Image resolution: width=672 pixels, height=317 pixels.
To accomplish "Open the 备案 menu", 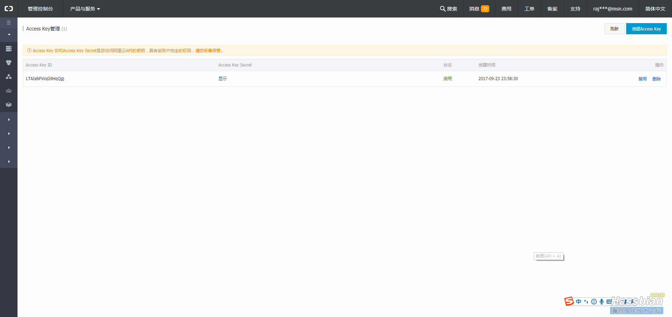I will 552,9.
